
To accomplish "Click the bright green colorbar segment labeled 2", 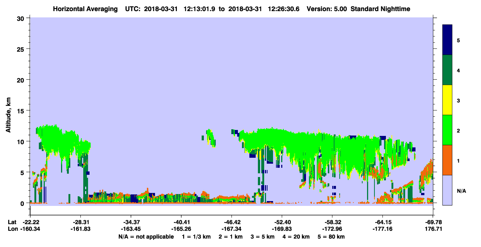I will click(x=447, y=130).
